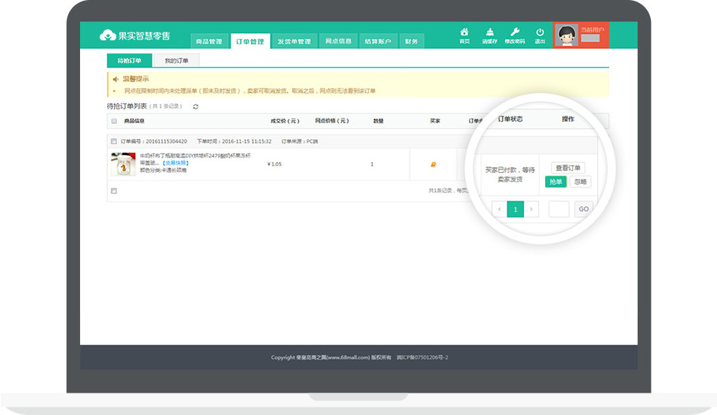
Task: Click the green 抢单 button
Action: (556, 182)
